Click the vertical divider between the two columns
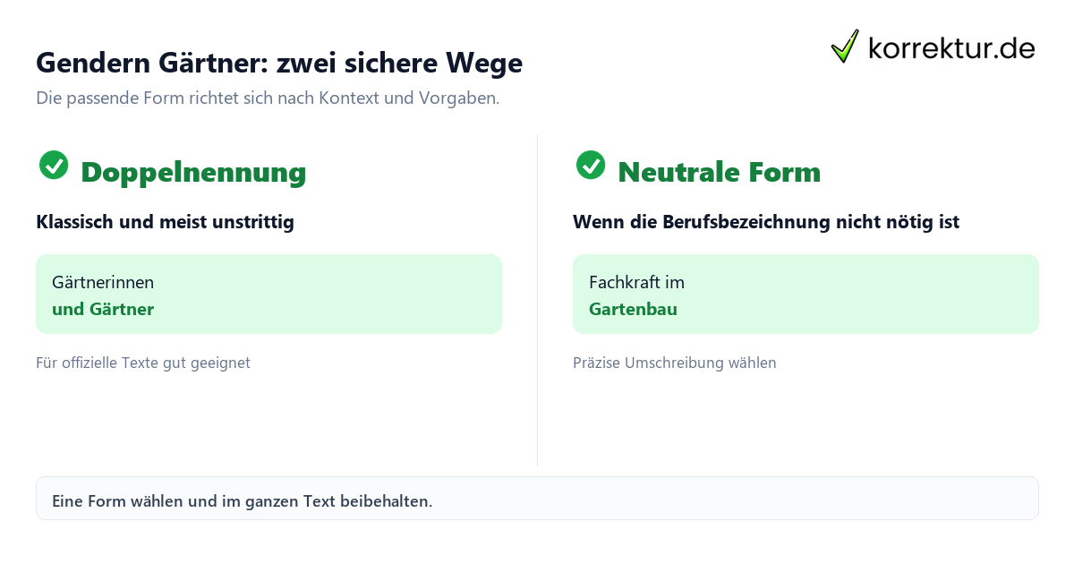 (x=537, y=300)
